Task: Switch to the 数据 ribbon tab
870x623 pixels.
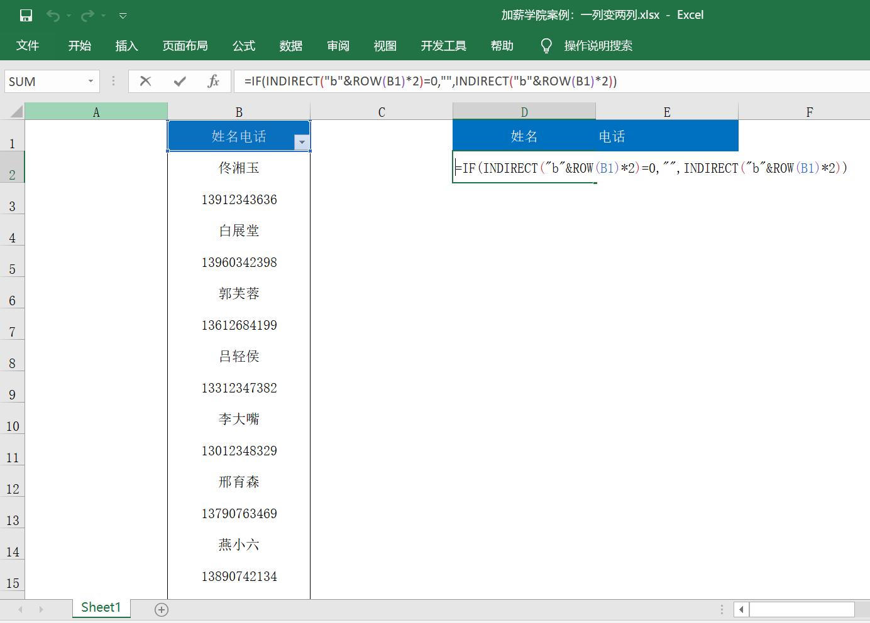Action: tap(291, 45)
